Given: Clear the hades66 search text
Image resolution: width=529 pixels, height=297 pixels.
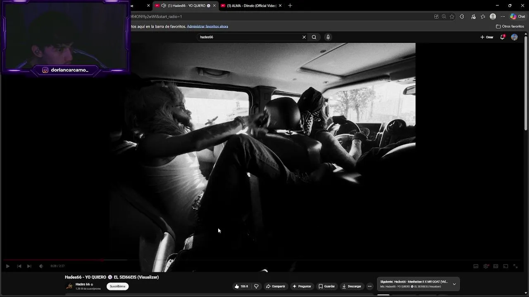Looking at the screenshot, I should click(304, 37).
